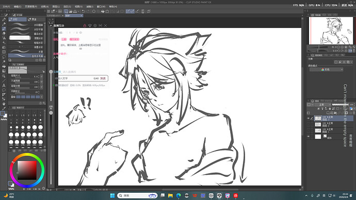This screenshot has width=356, height=200.
Task: Select the straight Line figure tool
Action: (4, 80)
